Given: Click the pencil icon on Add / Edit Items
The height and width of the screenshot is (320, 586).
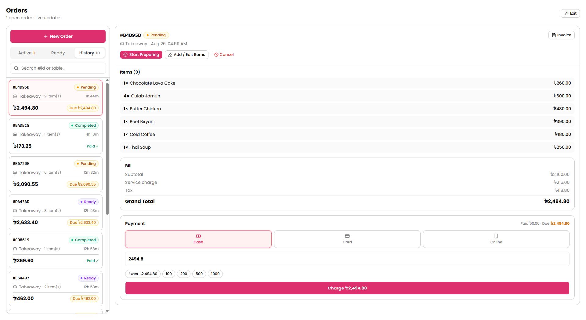Looking at the screenshot, I should pyautogui.click(x=170, y=55).
